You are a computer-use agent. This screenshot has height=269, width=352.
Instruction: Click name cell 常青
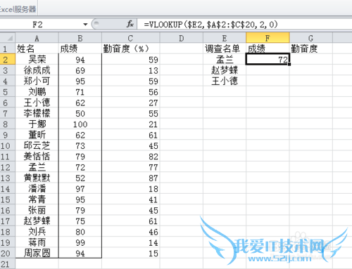[x=37, y=199]
